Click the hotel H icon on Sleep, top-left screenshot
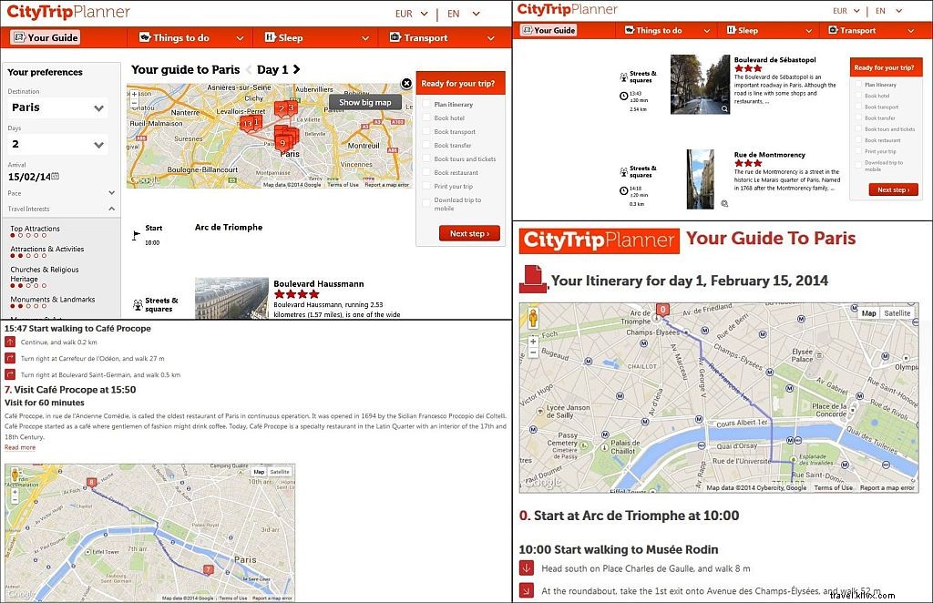Viewport: 933px width, 603px height. [x=270, y=37]
